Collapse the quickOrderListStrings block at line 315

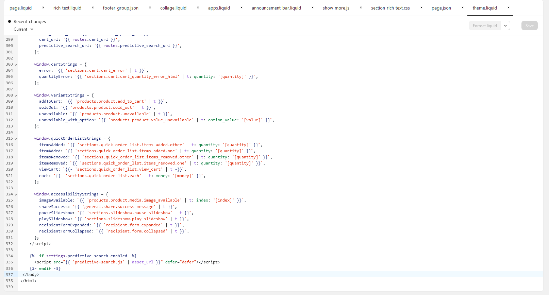point(16,139)
